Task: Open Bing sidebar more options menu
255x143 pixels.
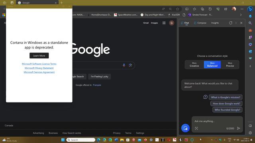Action: click(x=236, y=23)
